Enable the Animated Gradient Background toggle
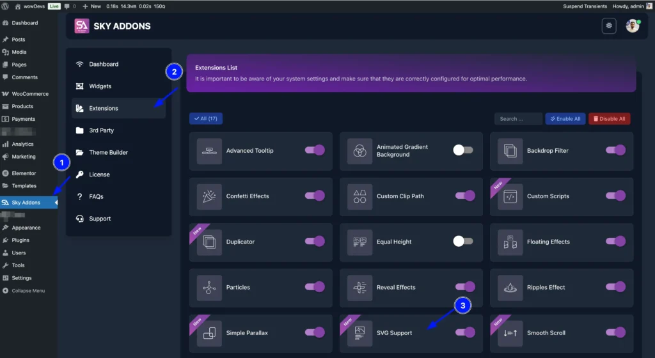Screen dimensions: 655x358 (463, 150)
